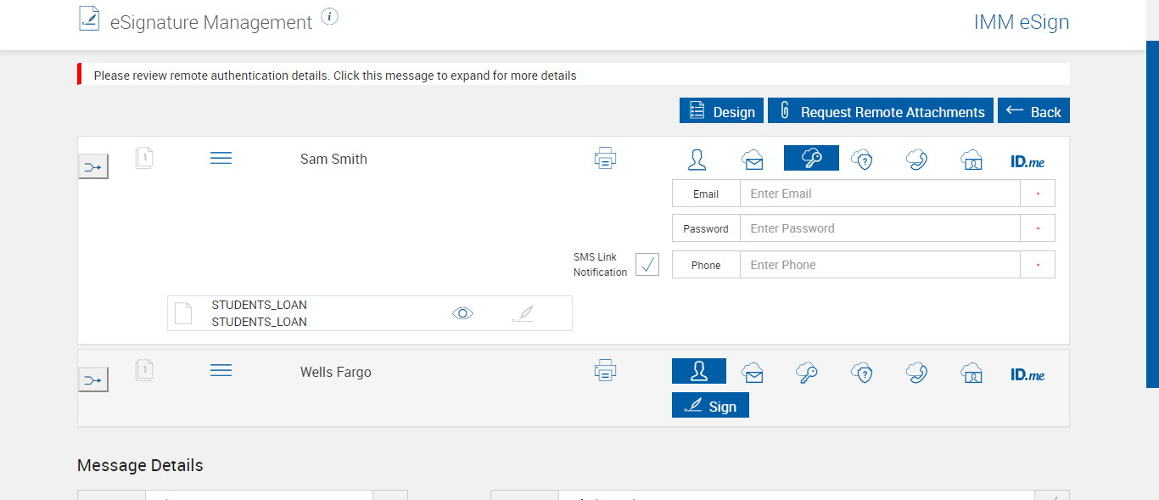Viewport: 1159px width, 500px height.
Task: Click Sam Smith's print icon
Action: 605,158
